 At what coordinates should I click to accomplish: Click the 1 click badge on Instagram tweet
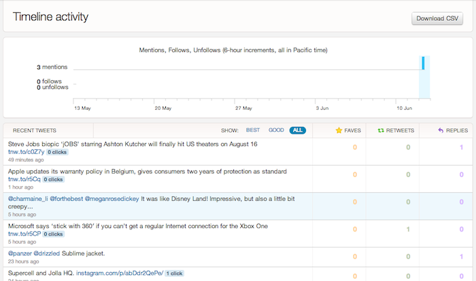point(173,272)
